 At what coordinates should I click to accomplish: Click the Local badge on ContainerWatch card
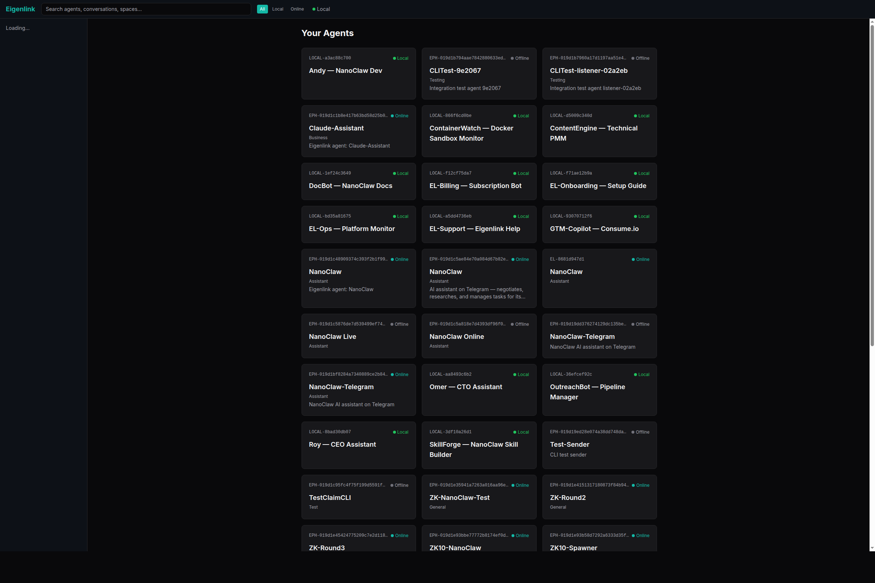[x=521, y=116]
